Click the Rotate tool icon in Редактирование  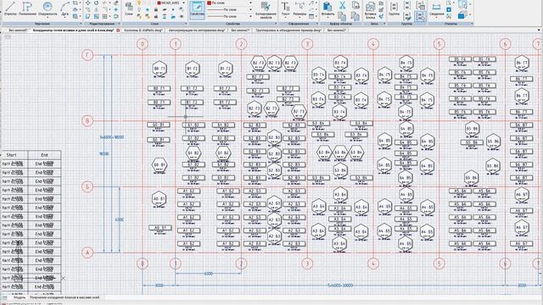(x=96, y=3)
